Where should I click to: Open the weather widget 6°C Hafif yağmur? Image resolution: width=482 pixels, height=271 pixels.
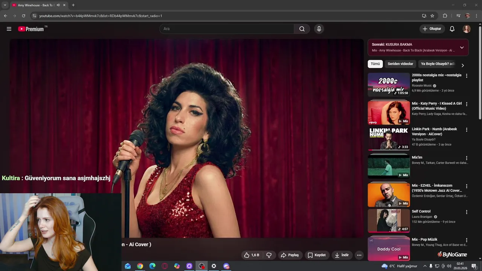[399, 266]
